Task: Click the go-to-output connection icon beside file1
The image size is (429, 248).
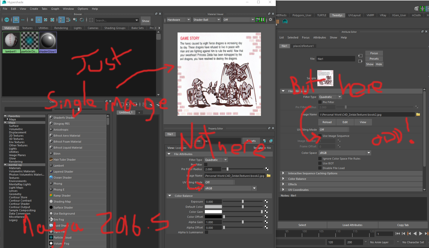Action: [360, 61]
